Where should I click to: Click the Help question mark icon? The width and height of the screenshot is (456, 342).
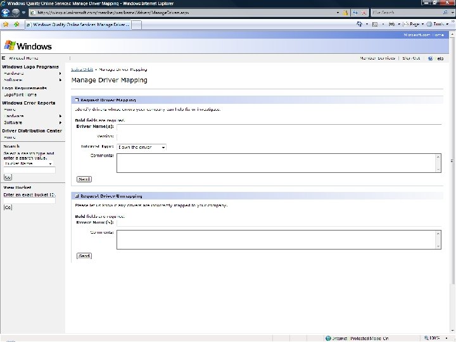click(431, 58)
